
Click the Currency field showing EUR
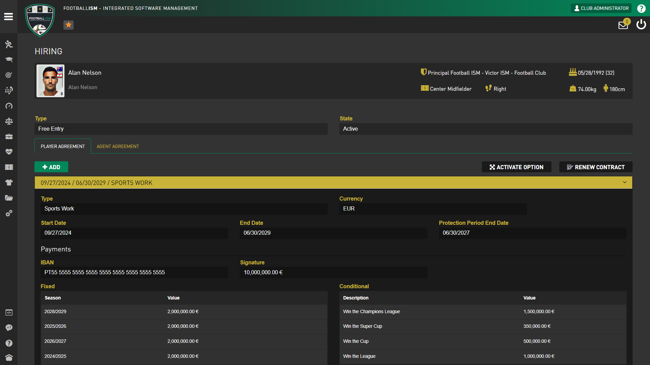coord(433,208)
